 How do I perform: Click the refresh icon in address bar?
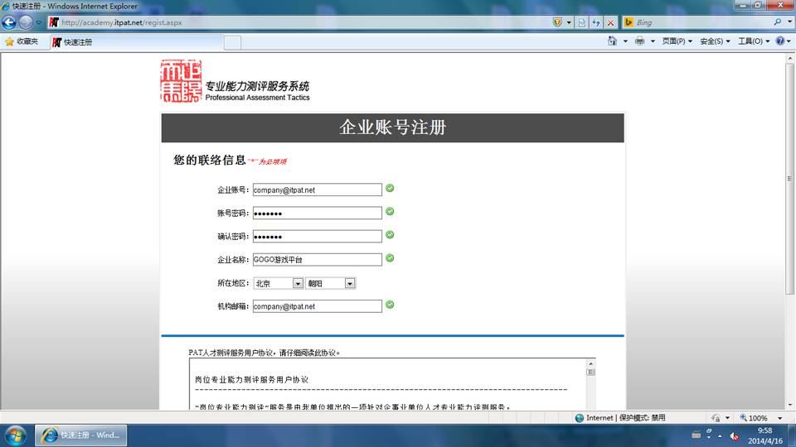point(596,22)
